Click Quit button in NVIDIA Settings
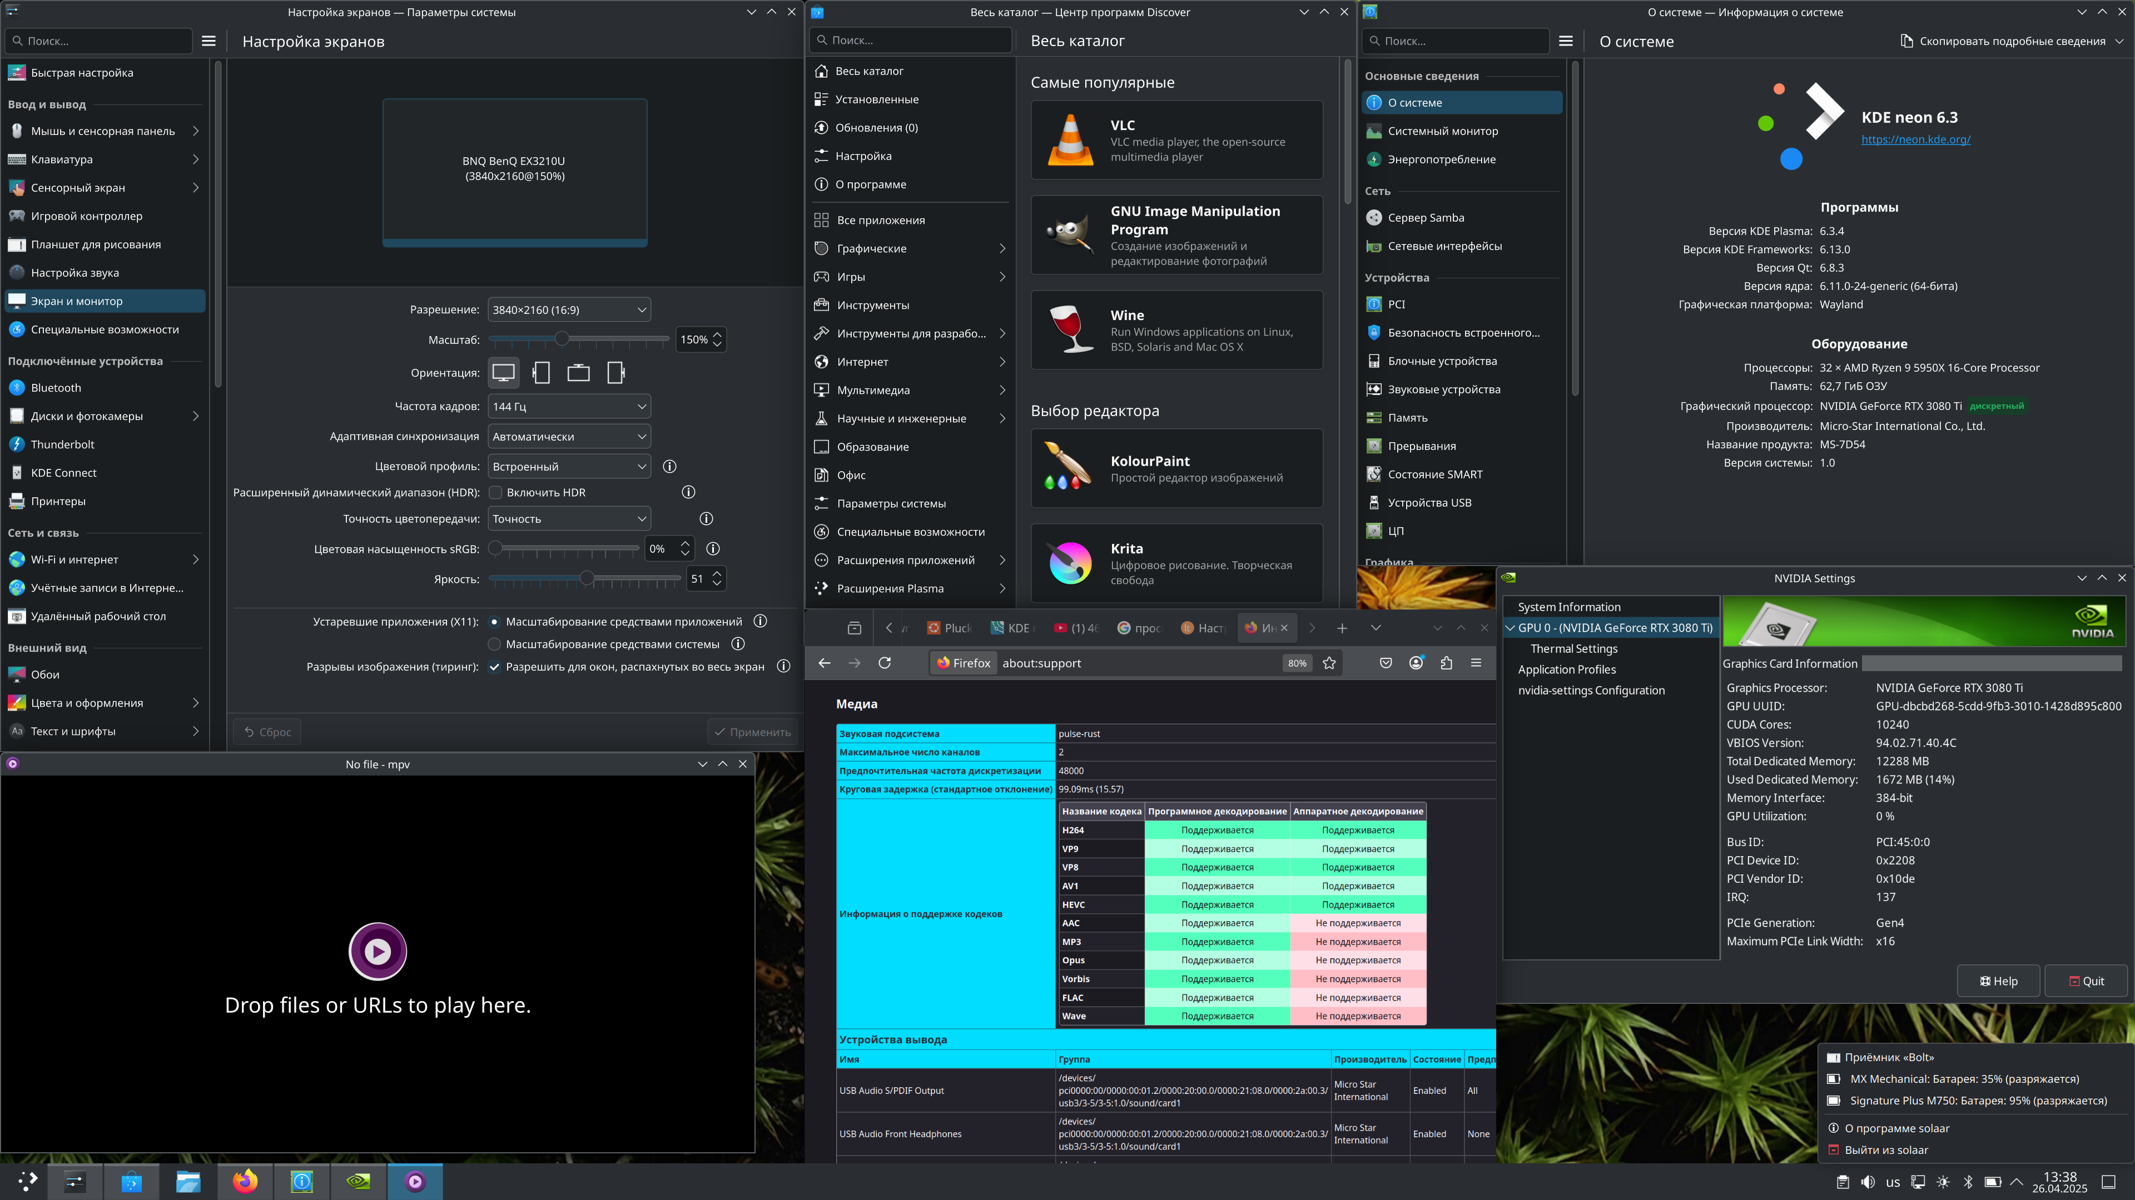 [2086, 981]
